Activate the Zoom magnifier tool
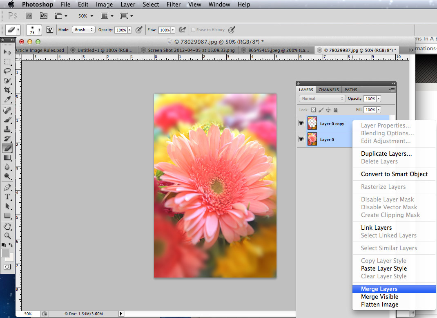 (x=7, y=236)
